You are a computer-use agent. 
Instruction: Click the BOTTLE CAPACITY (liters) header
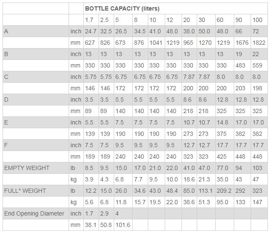[122, 8]
